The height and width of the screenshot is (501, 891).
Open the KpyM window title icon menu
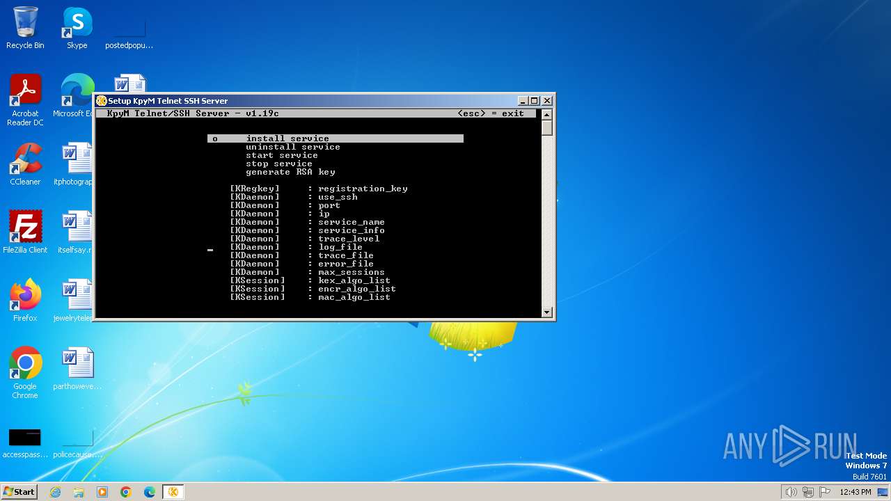(x=102, y=101)
